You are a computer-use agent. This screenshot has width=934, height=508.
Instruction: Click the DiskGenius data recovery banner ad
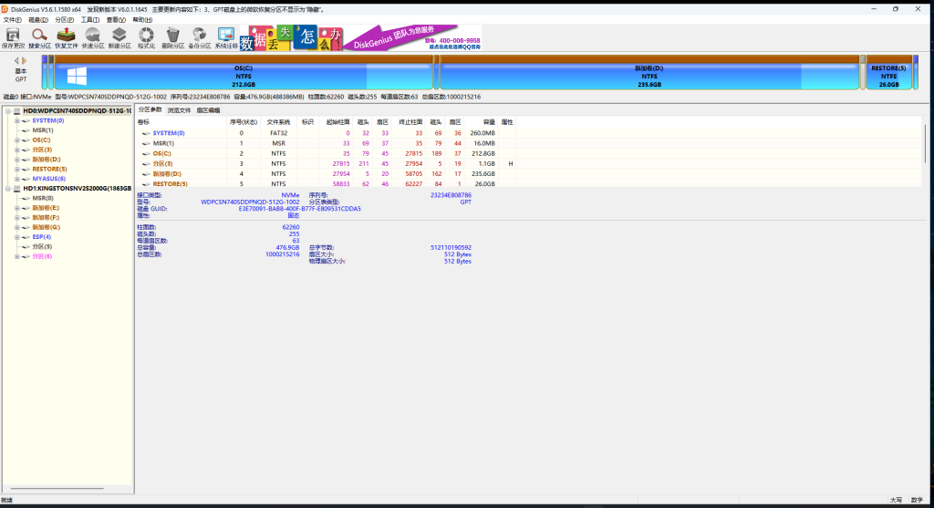point(360,37)
